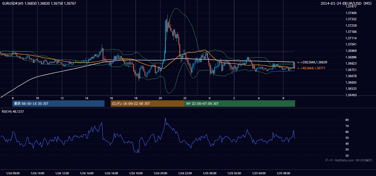Click price axis label 1.36533
Image resolution: width=376 pixels, height=176 pixels.
(351, 89)
